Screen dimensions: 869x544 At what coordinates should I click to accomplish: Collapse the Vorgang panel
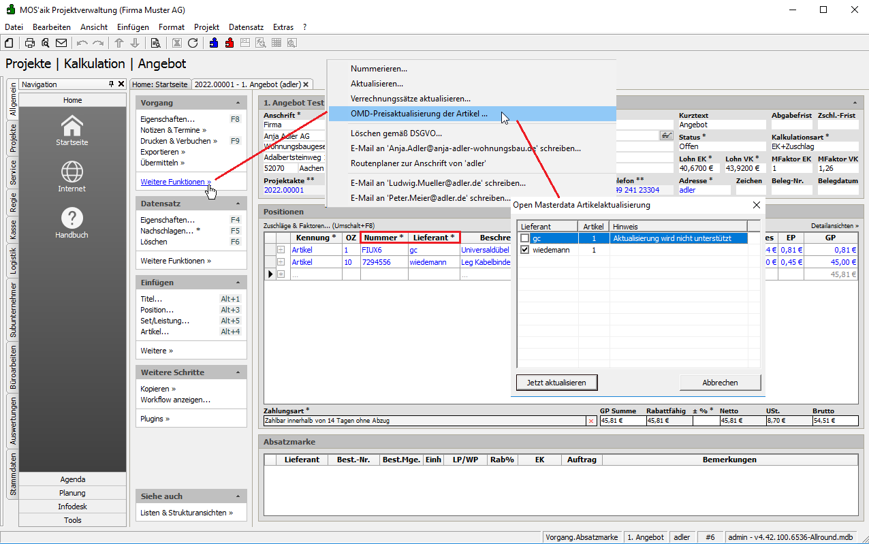238,103
